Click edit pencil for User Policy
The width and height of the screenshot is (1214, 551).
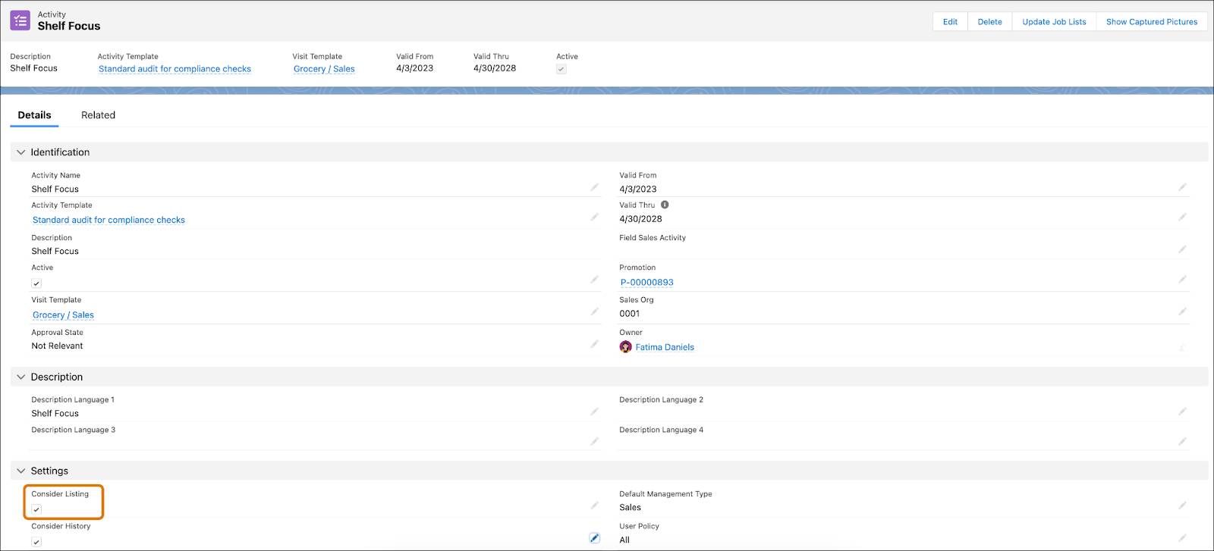[x=1182, y=538]
